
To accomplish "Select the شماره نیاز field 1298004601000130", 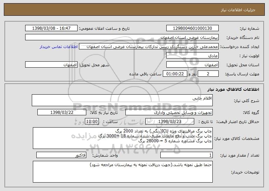I will pos(192,28).
